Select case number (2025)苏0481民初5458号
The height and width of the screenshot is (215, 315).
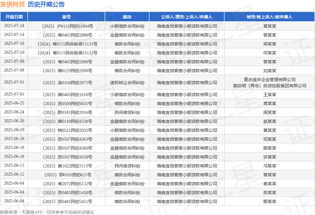tap(67, 193)
